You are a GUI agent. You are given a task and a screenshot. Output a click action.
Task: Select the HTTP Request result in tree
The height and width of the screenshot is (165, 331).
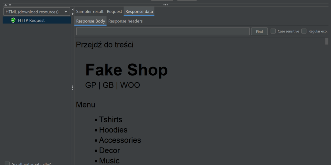click(31, 20)
